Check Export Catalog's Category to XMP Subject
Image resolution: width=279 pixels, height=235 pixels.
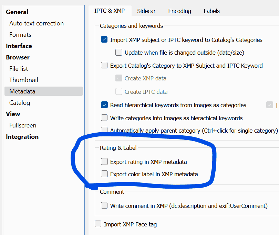(x=104, y=65)
